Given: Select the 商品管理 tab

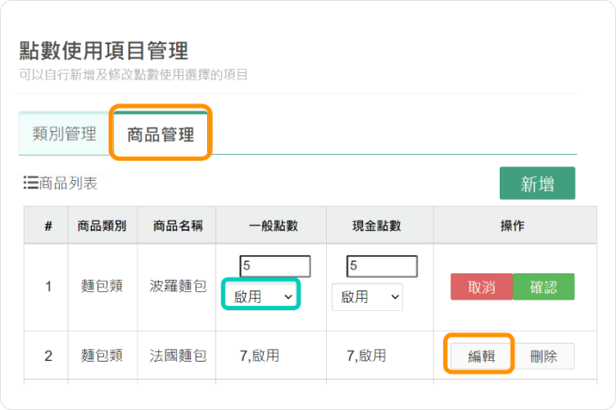Looking at the screenshot, I should (161, 134).
